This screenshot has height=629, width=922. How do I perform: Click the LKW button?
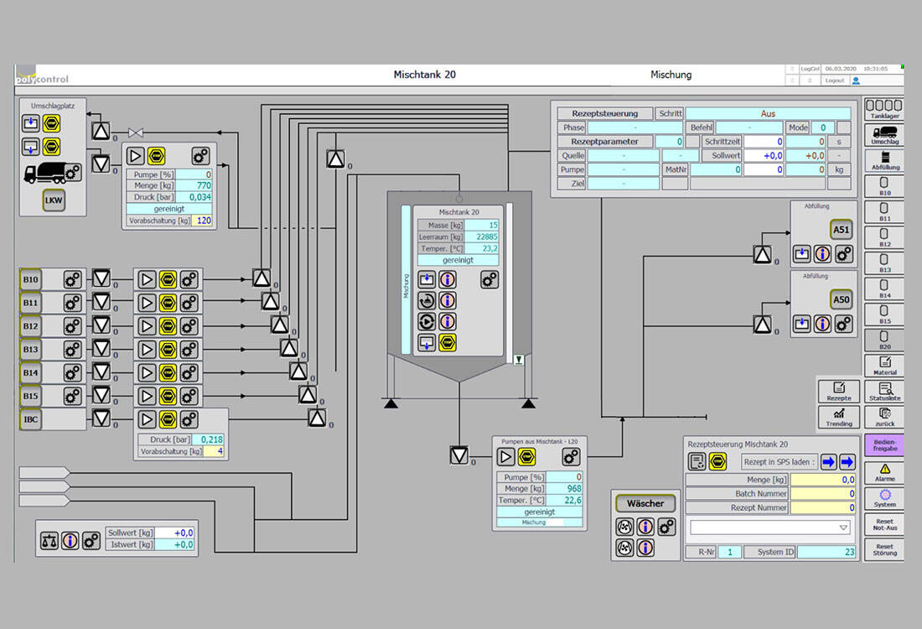point(54,200)
